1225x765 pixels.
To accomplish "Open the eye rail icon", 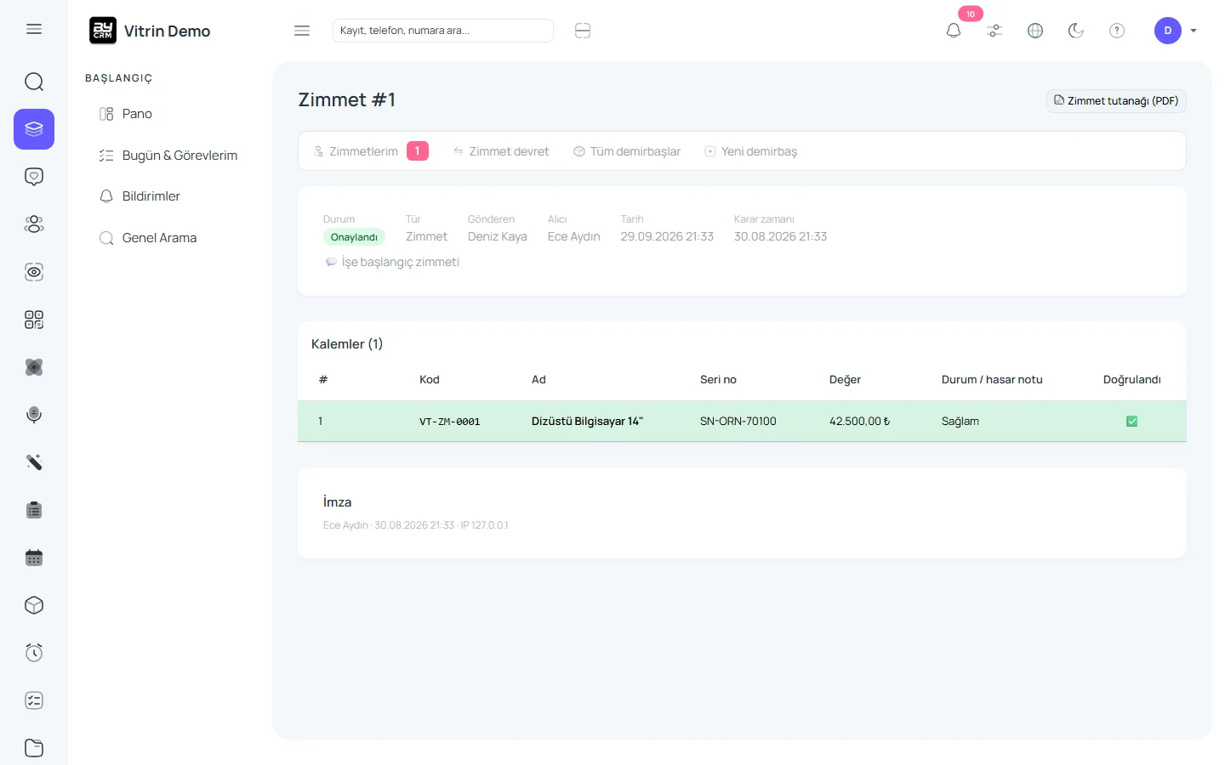I will click(x=34, y=272).
